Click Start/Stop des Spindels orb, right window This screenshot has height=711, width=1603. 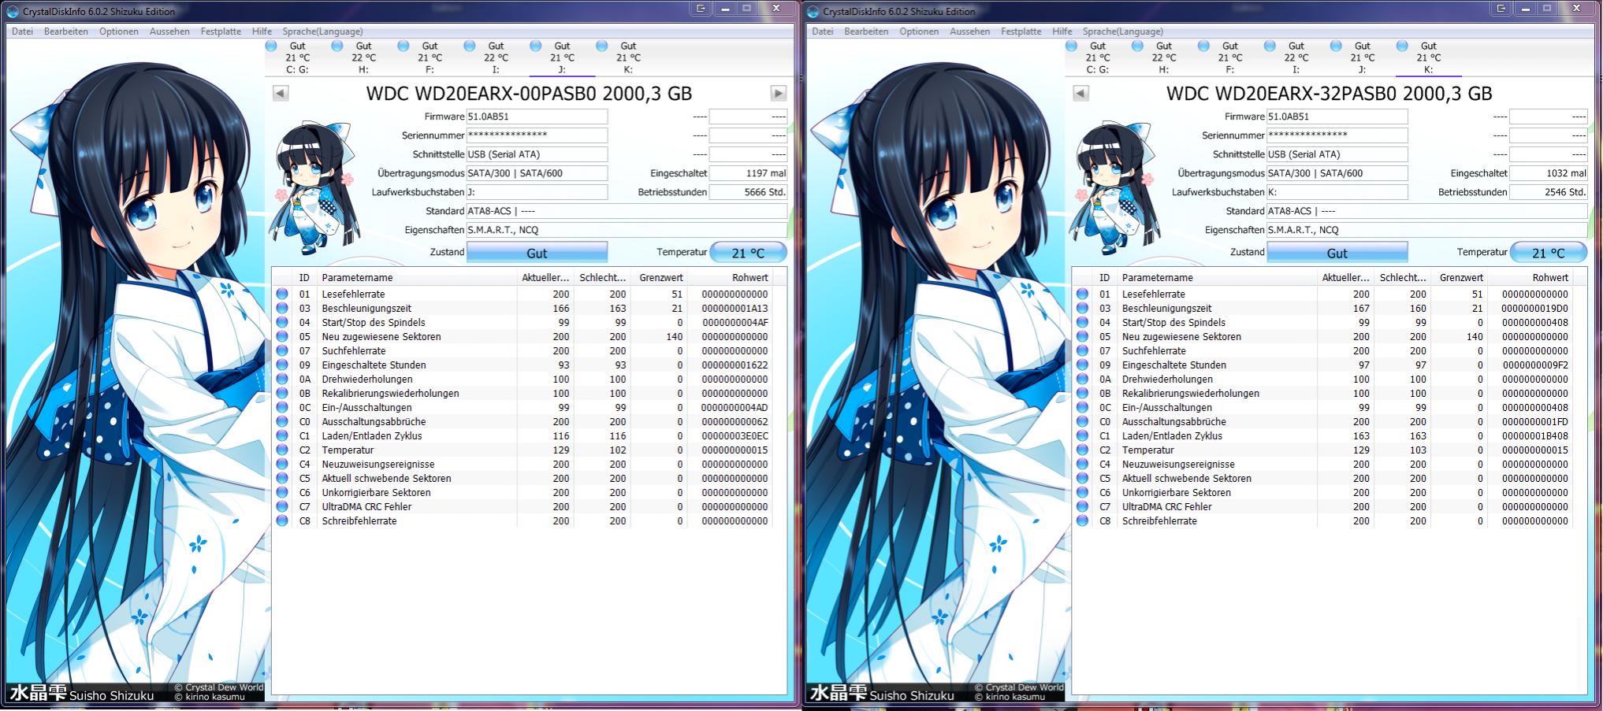pos(1082,323)
